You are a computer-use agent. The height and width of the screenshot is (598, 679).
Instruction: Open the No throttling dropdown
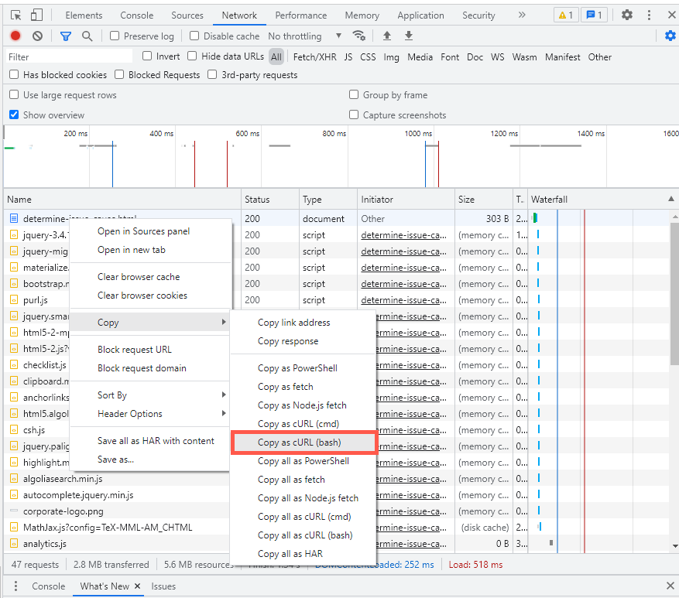[x=305, y=36]
